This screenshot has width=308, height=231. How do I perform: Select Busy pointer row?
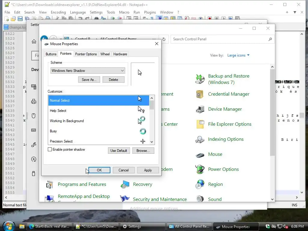coord(99,131)
